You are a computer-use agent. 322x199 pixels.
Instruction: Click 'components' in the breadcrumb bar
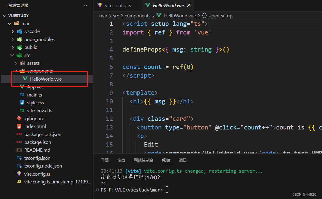[137, 16]
